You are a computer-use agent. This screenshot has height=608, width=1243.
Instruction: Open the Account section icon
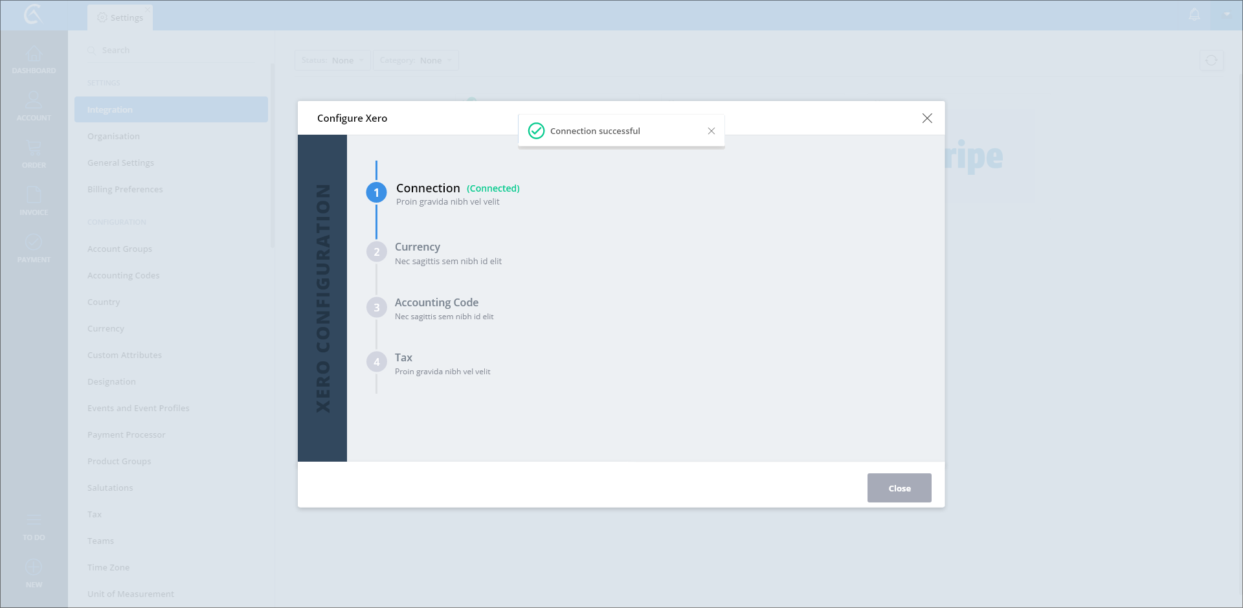coord(34,101)
